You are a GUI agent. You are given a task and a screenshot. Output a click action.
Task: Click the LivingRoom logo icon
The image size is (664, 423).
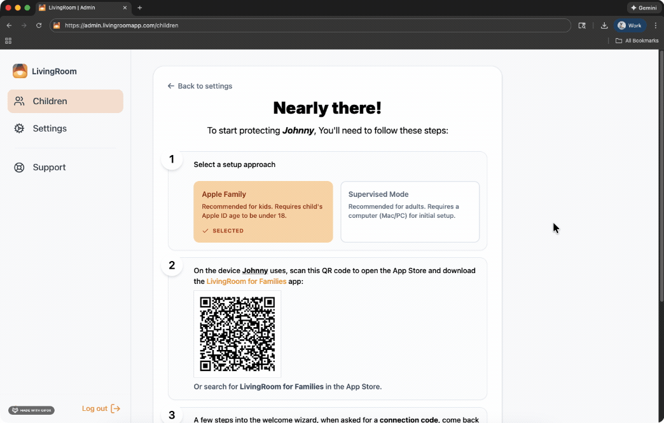20,71
